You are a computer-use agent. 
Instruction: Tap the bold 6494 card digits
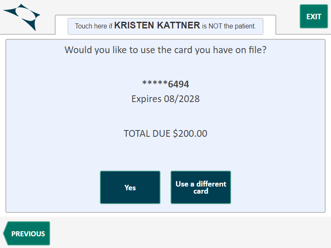[178, 84]
